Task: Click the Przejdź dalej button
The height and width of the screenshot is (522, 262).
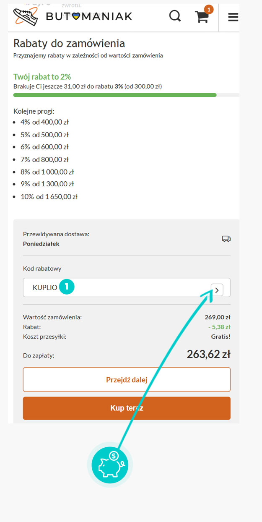Action: [x=127, y=380]
